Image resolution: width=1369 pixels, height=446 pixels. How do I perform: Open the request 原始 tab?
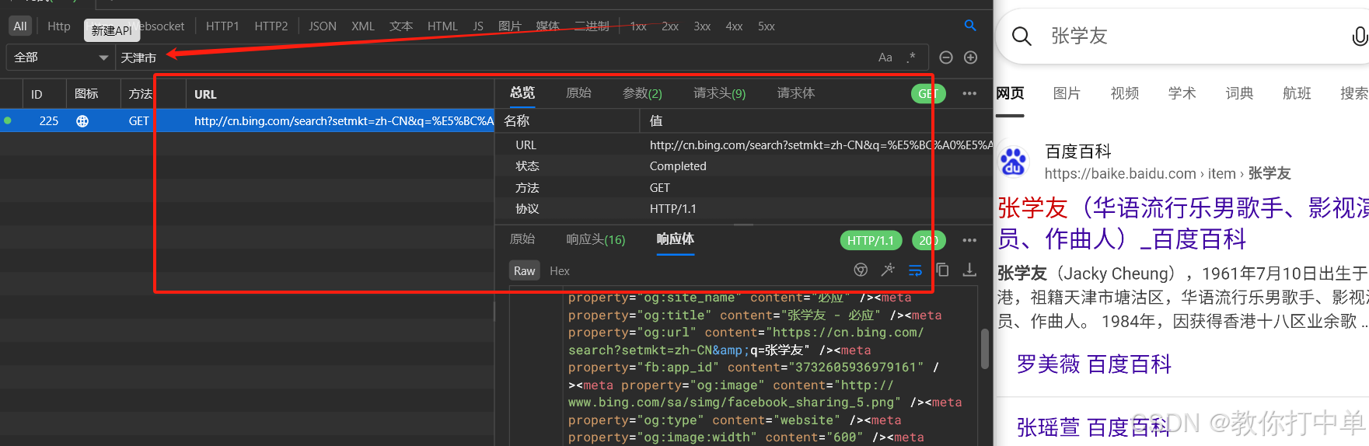click(x=578, y=92)
